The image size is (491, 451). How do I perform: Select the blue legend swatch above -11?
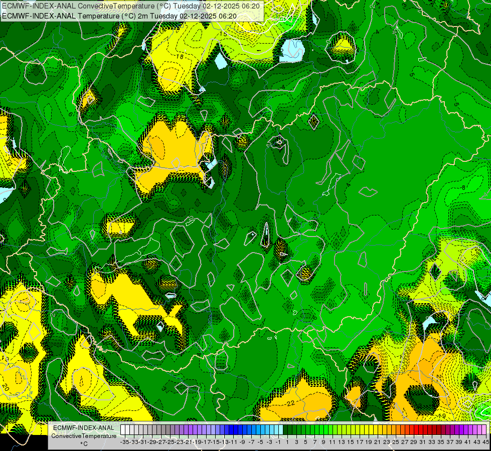tap(231, 430)
